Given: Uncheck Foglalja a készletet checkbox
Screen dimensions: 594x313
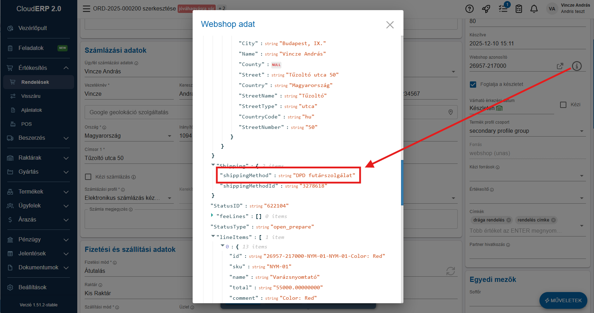Looking at the screenshot, I should tap(473, 85).
